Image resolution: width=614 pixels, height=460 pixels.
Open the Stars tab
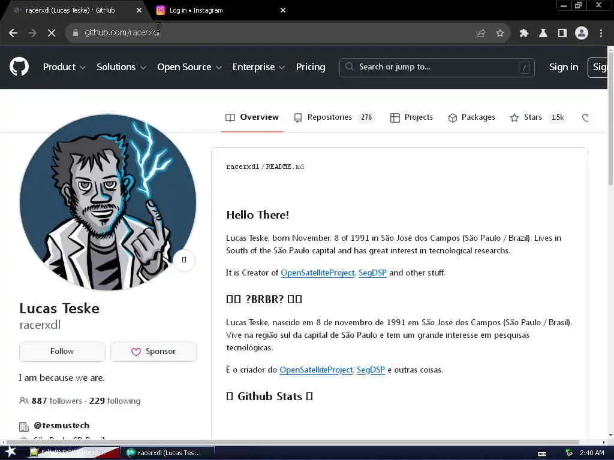[x=538, y=117]
